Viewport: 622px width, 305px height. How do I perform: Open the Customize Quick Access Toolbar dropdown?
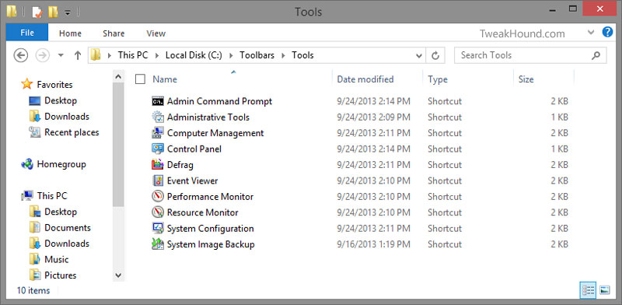click(67, 12)
